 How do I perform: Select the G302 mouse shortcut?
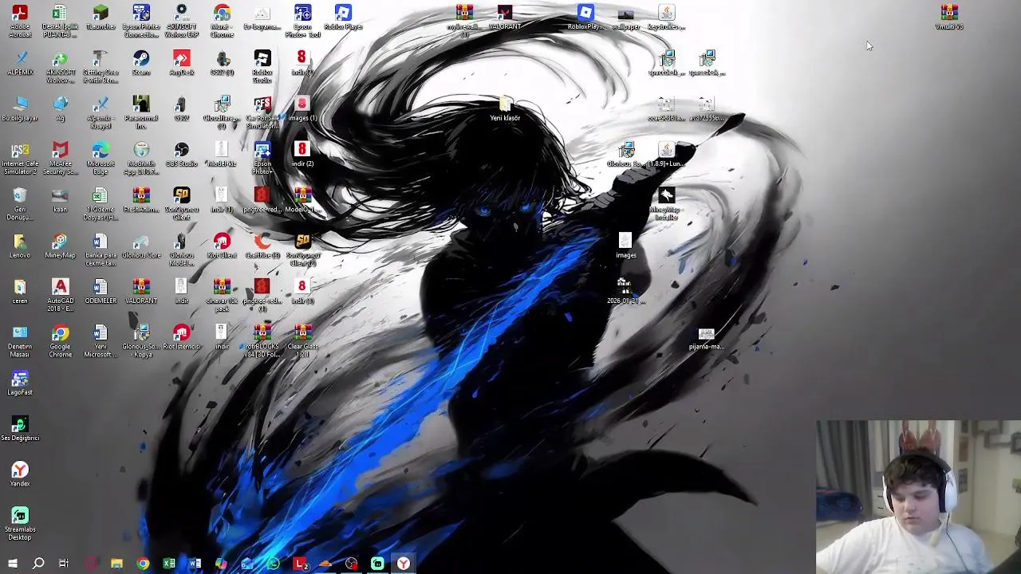pos(182,109)
